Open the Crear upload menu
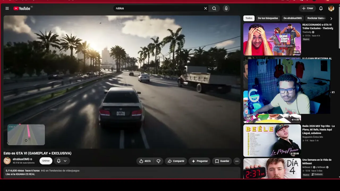 (308, 8)
